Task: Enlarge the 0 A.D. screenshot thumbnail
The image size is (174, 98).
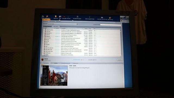Action: pos(54,76)
